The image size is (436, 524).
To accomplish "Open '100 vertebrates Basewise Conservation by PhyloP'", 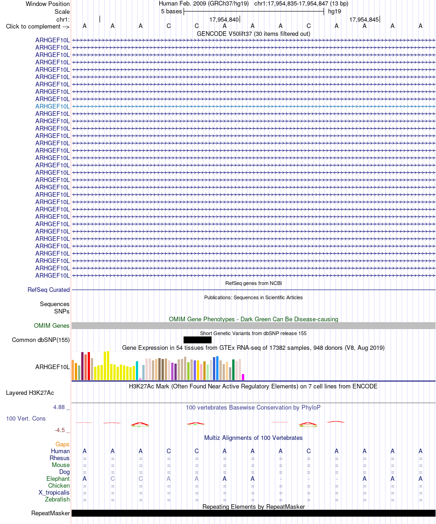I will point(253,407).
